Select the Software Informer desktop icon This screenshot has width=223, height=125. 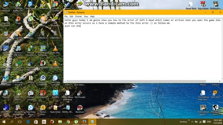tap(43, 81)
